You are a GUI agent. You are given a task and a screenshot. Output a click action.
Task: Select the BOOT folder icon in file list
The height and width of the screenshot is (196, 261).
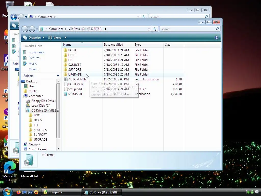coord(66,50)
